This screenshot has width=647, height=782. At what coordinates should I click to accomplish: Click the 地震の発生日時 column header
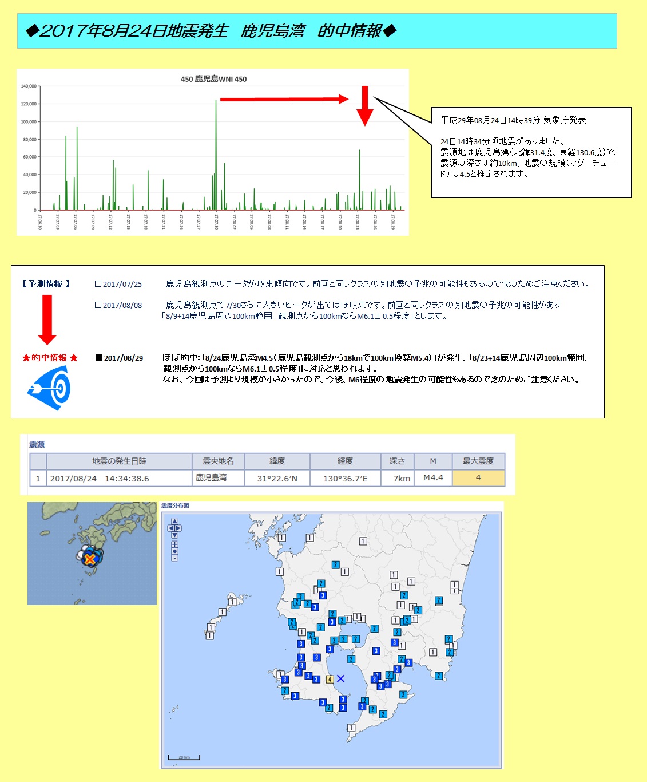(119, 461)
